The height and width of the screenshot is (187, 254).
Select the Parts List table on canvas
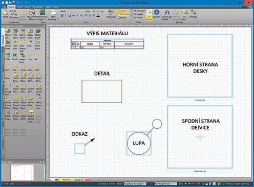(108, 44)
